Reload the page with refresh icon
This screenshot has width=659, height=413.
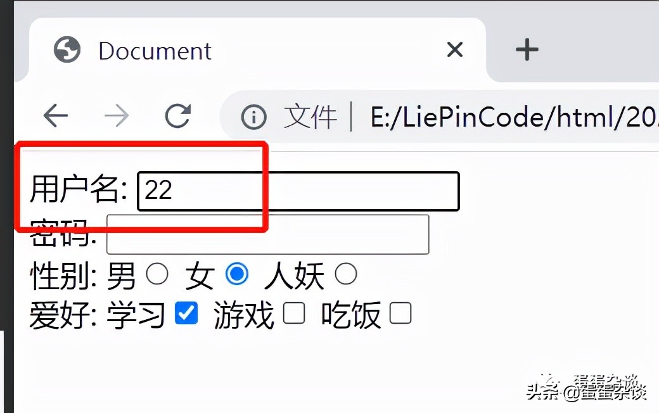178,115
